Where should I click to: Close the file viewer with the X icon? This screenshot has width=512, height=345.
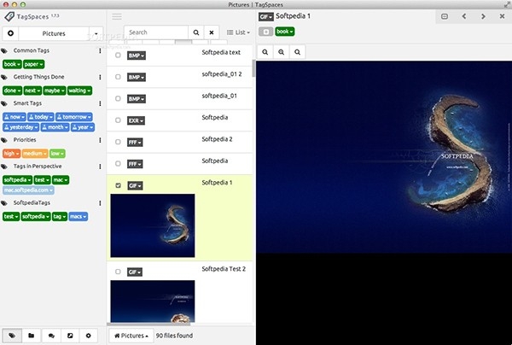(503, 16)
